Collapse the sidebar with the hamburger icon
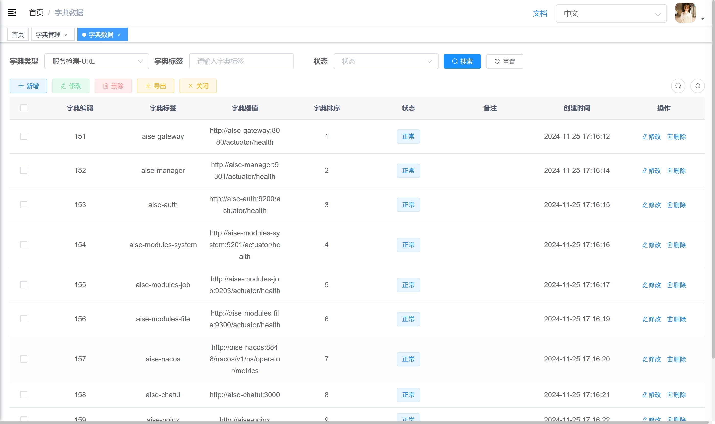The width and height of the screenshot is (715, 424). coord(12,13)
